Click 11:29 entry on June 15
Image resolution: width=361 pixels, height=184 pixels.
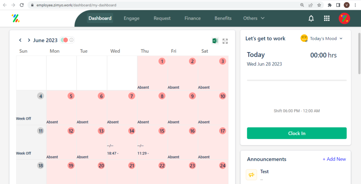click(x=143, y=153)
